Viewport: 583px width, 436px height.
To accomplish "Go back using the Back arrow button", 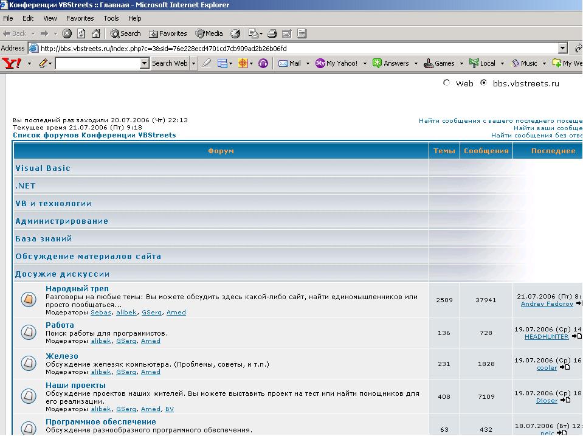I will coord(15,33).
